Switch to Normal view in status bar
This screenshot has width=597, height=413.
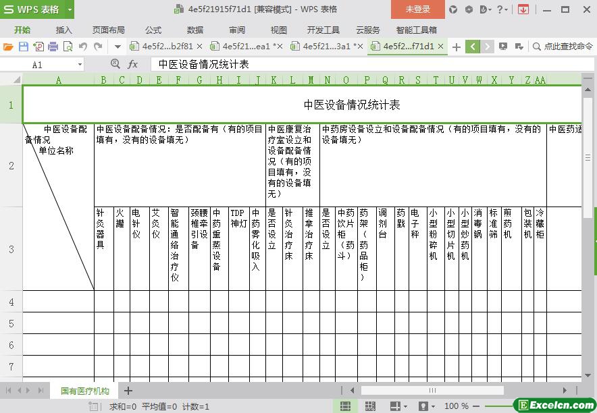tap(345, 406)
